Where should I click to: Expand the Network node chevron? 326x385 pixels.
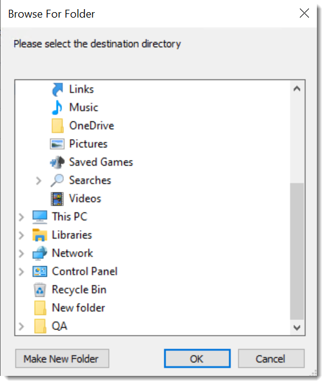click(21, 253)
